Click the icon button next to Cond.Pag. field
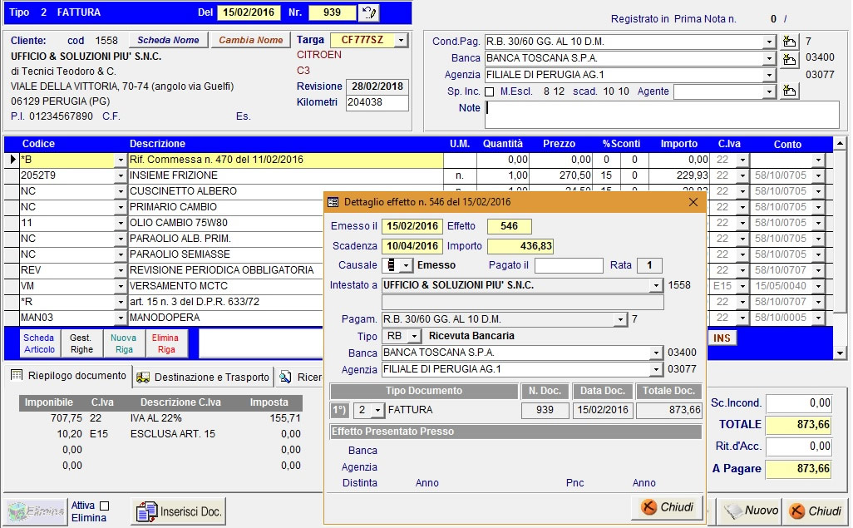This screenshot has width=853, height=528. (x=790, y=42)
